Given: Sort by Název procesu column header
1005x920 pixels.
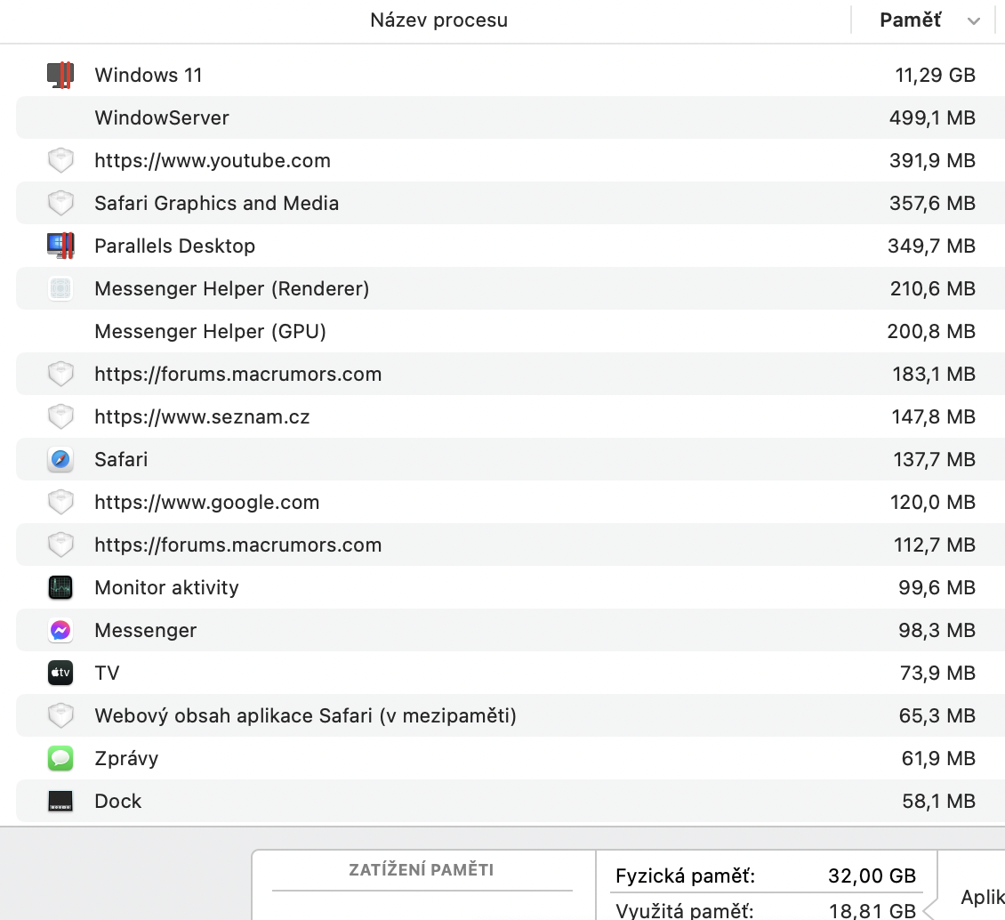Looking at the screenshot, I should pyautogui.click(x=439, y=20).
